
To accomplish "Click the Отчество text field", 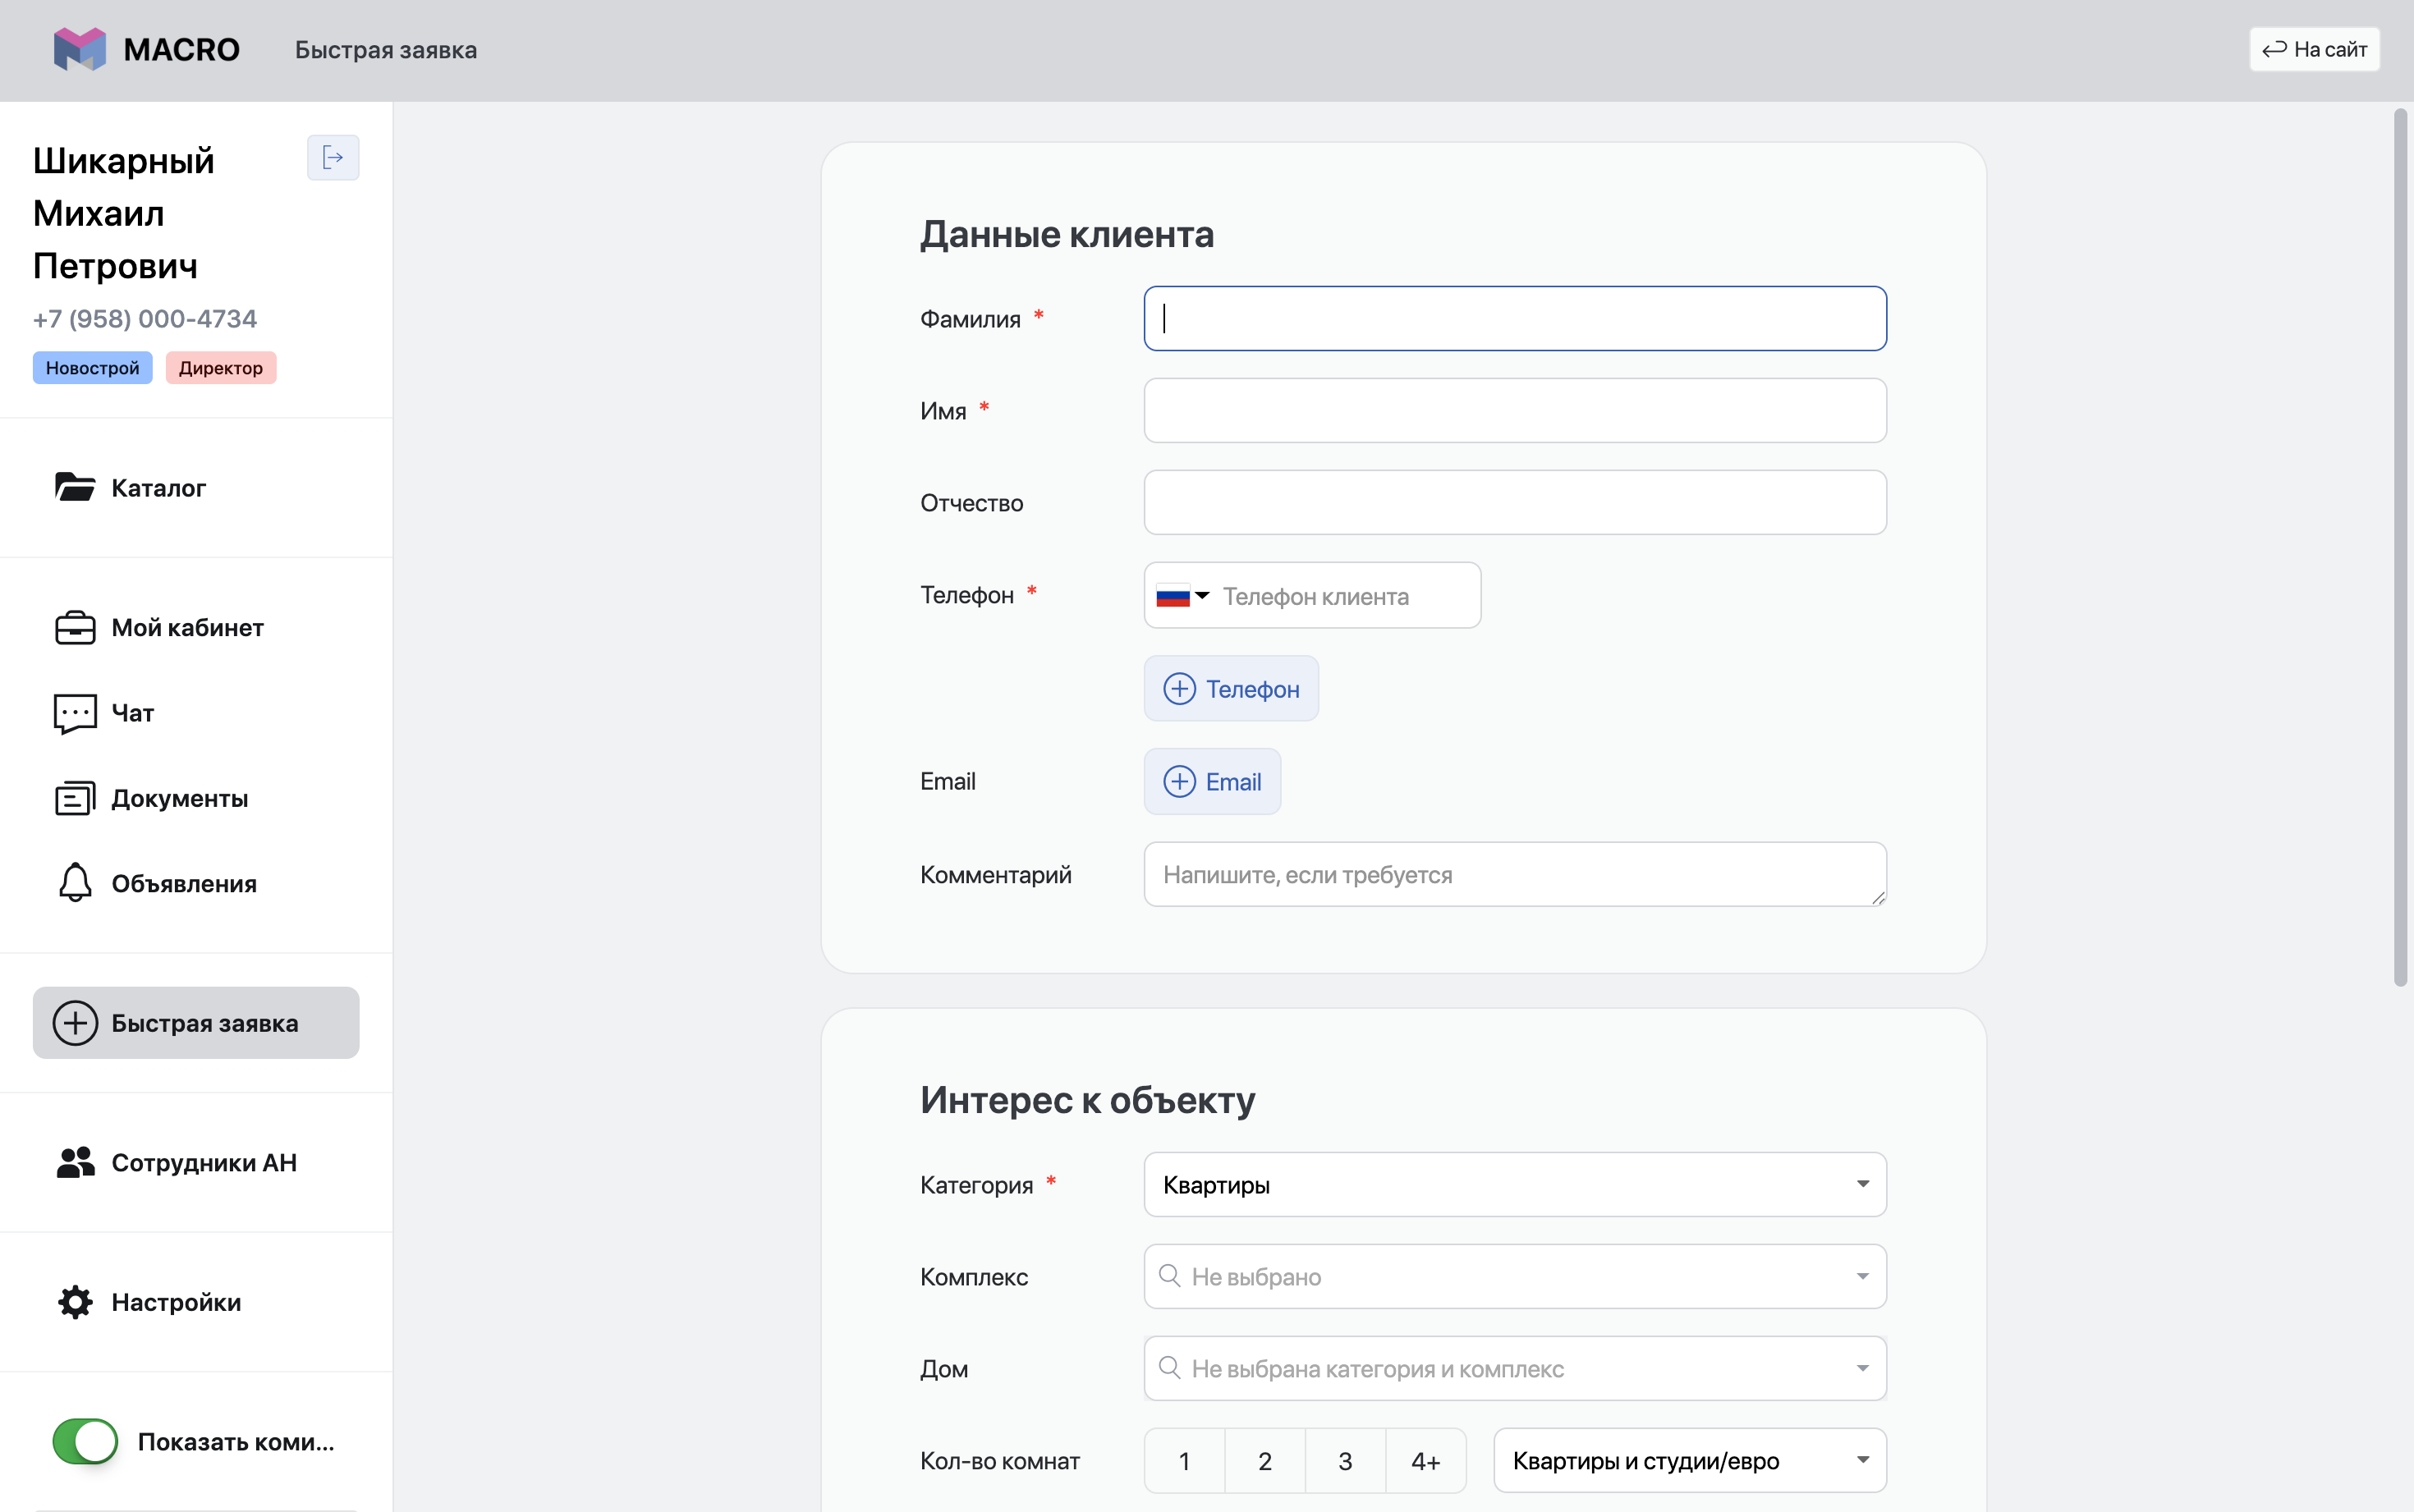I will [1515, 503].
